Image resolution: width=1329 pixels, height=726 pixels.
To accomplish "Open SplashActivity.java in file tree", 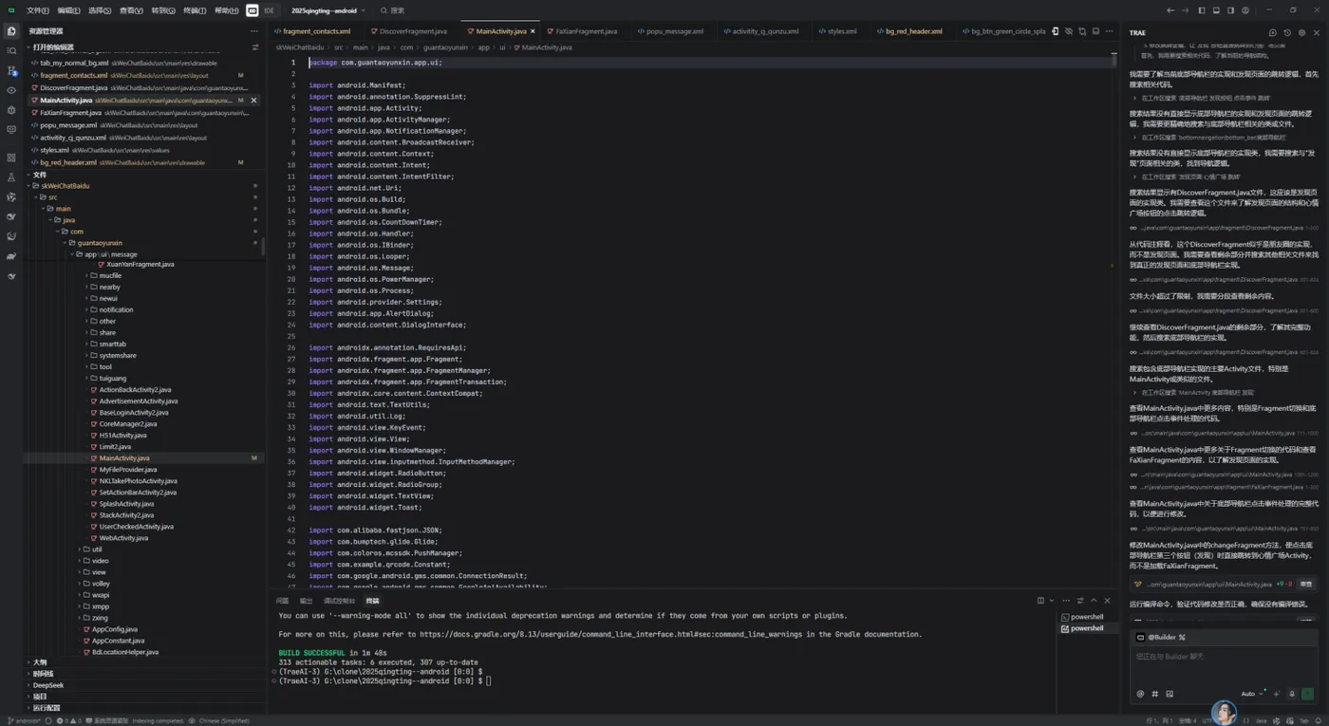I will click(126, 504).
